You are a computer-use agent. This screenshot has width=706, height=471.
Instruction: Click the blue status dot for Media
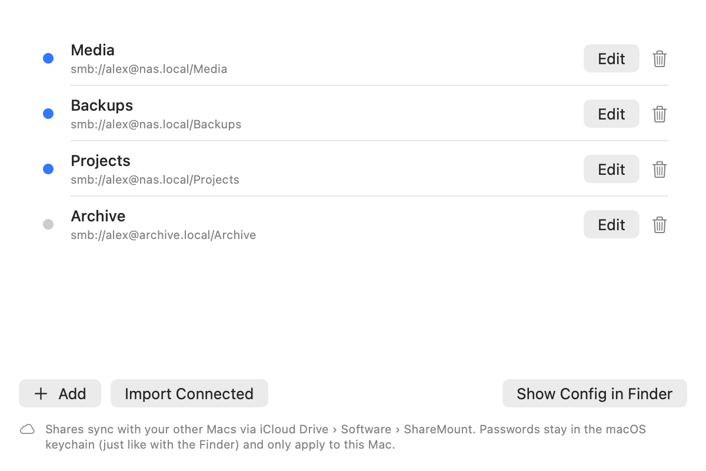click(48, 58)
